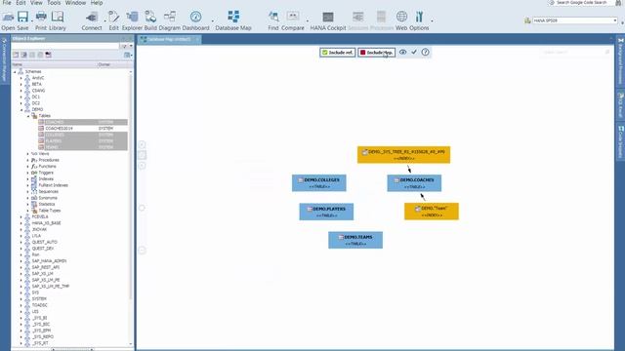The image size is (625, 351).
Task: Toggle the Include dep. checkbox
Action: [376, 52]
